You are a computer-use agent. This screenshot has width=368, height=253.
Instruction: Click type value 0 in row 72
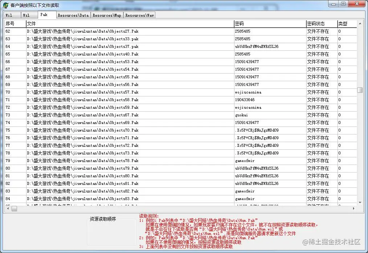coord(339,107)
